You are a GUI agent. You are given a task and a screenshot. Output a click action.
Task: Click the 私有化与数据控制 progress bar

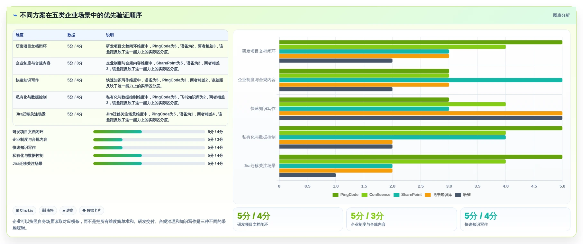[149, 156]
